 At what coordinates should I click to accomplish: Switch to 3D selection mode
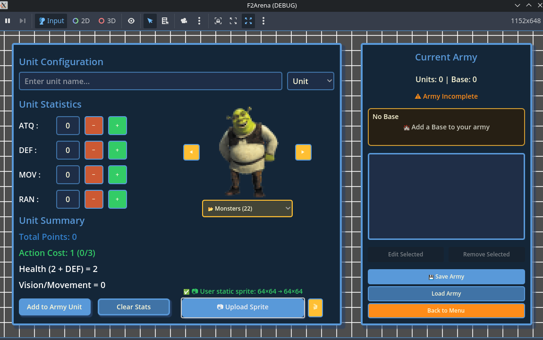click(107, 21)
